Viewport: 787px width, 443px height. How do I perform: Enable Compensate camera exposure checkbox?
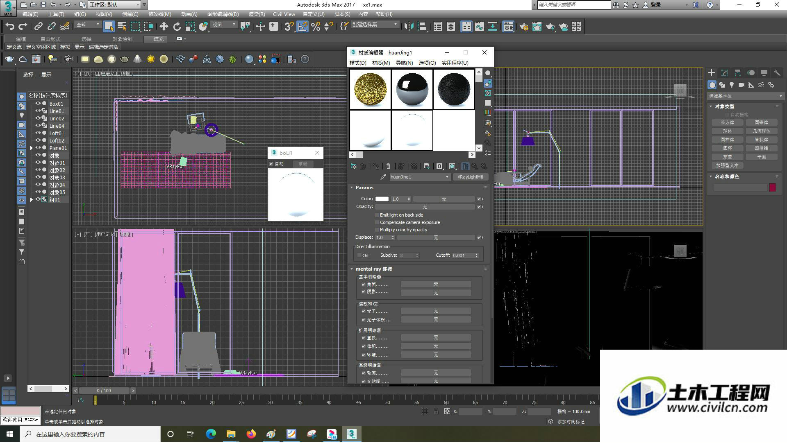(x=377, y=222)
